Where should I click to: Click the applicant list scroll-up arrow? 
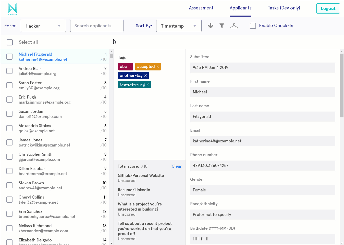click(x=111, y=51)
